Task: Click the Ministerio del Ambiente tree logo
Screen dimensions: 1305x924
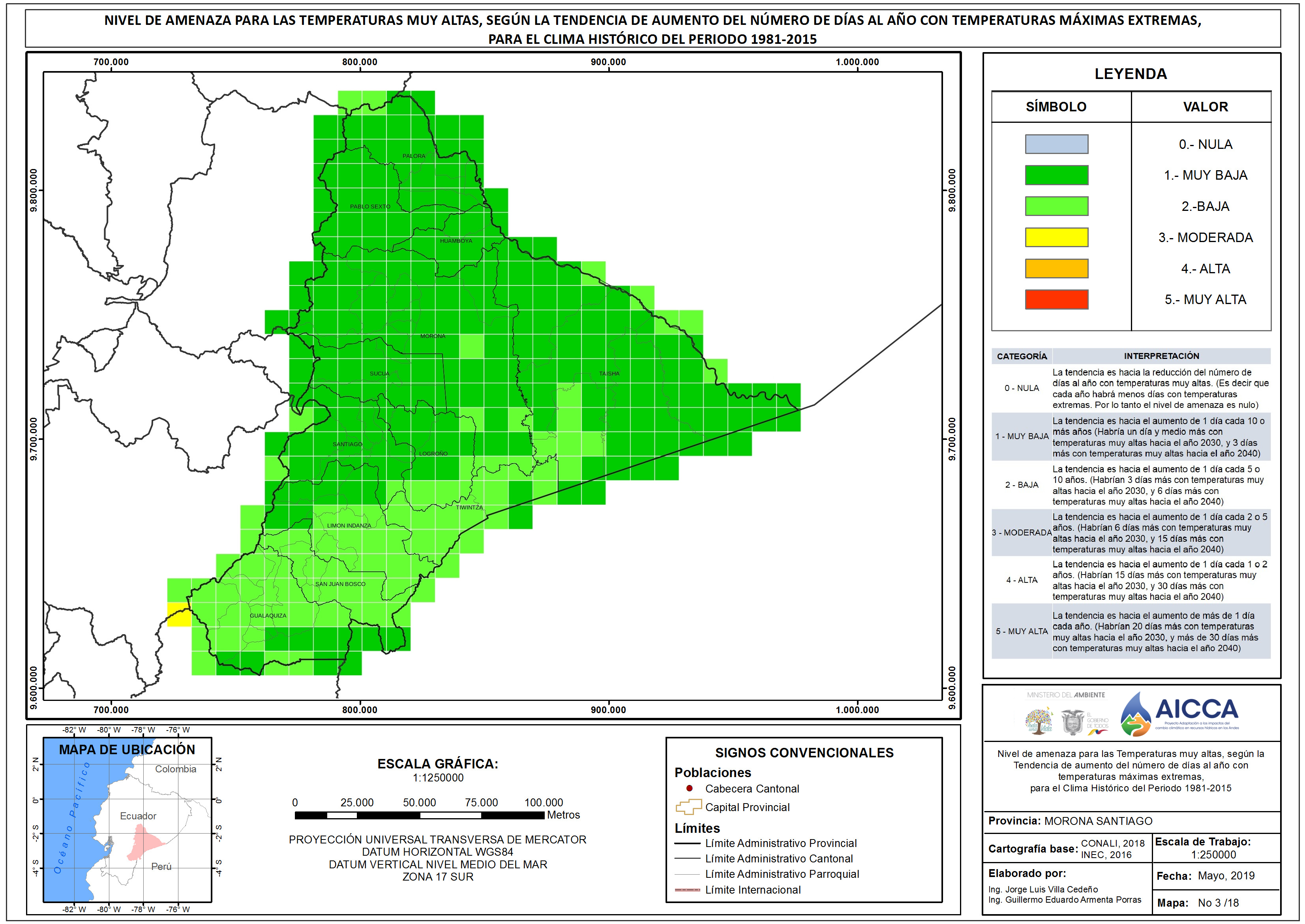Action: [1039, 720]
